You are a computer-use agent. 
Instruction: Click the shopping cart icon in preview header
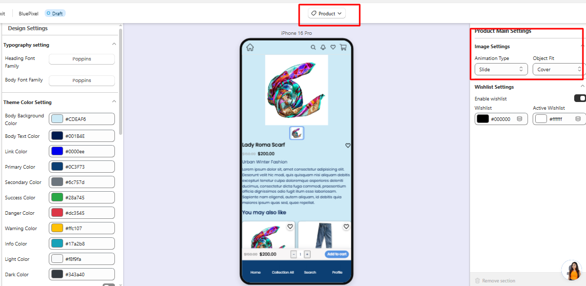point(343,48)
